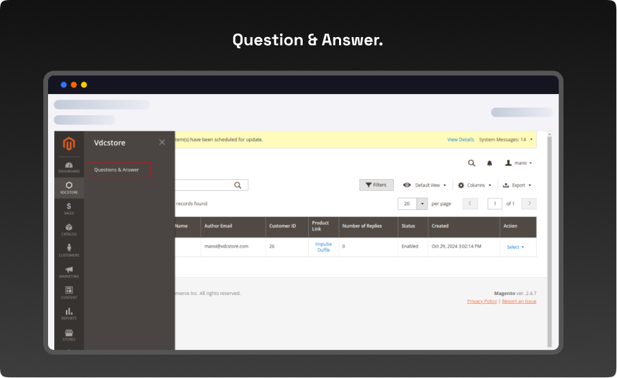Image resolution: width=617 pixels, height=378 pixels.
Task: Open the Default View dropdown
Action: coord(425,185)
